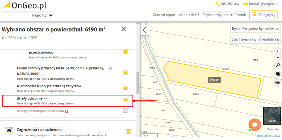Toggle Zagrożenia i uciążliwości checkbox
Viewport: 282px width, 140px height.
point(128,131)
